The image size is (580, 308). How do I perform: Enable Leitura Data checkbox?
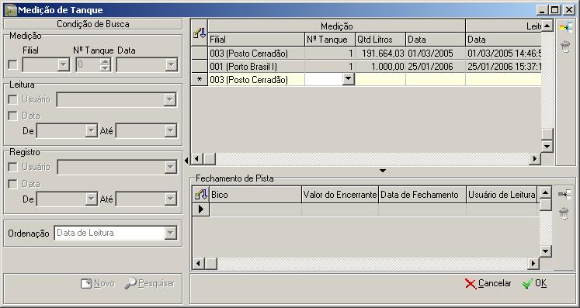point(13,116)
